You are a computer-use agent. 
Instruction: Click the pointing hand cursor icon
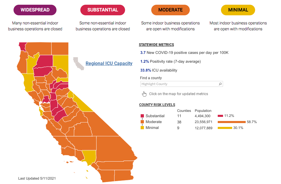click(144, 94)
